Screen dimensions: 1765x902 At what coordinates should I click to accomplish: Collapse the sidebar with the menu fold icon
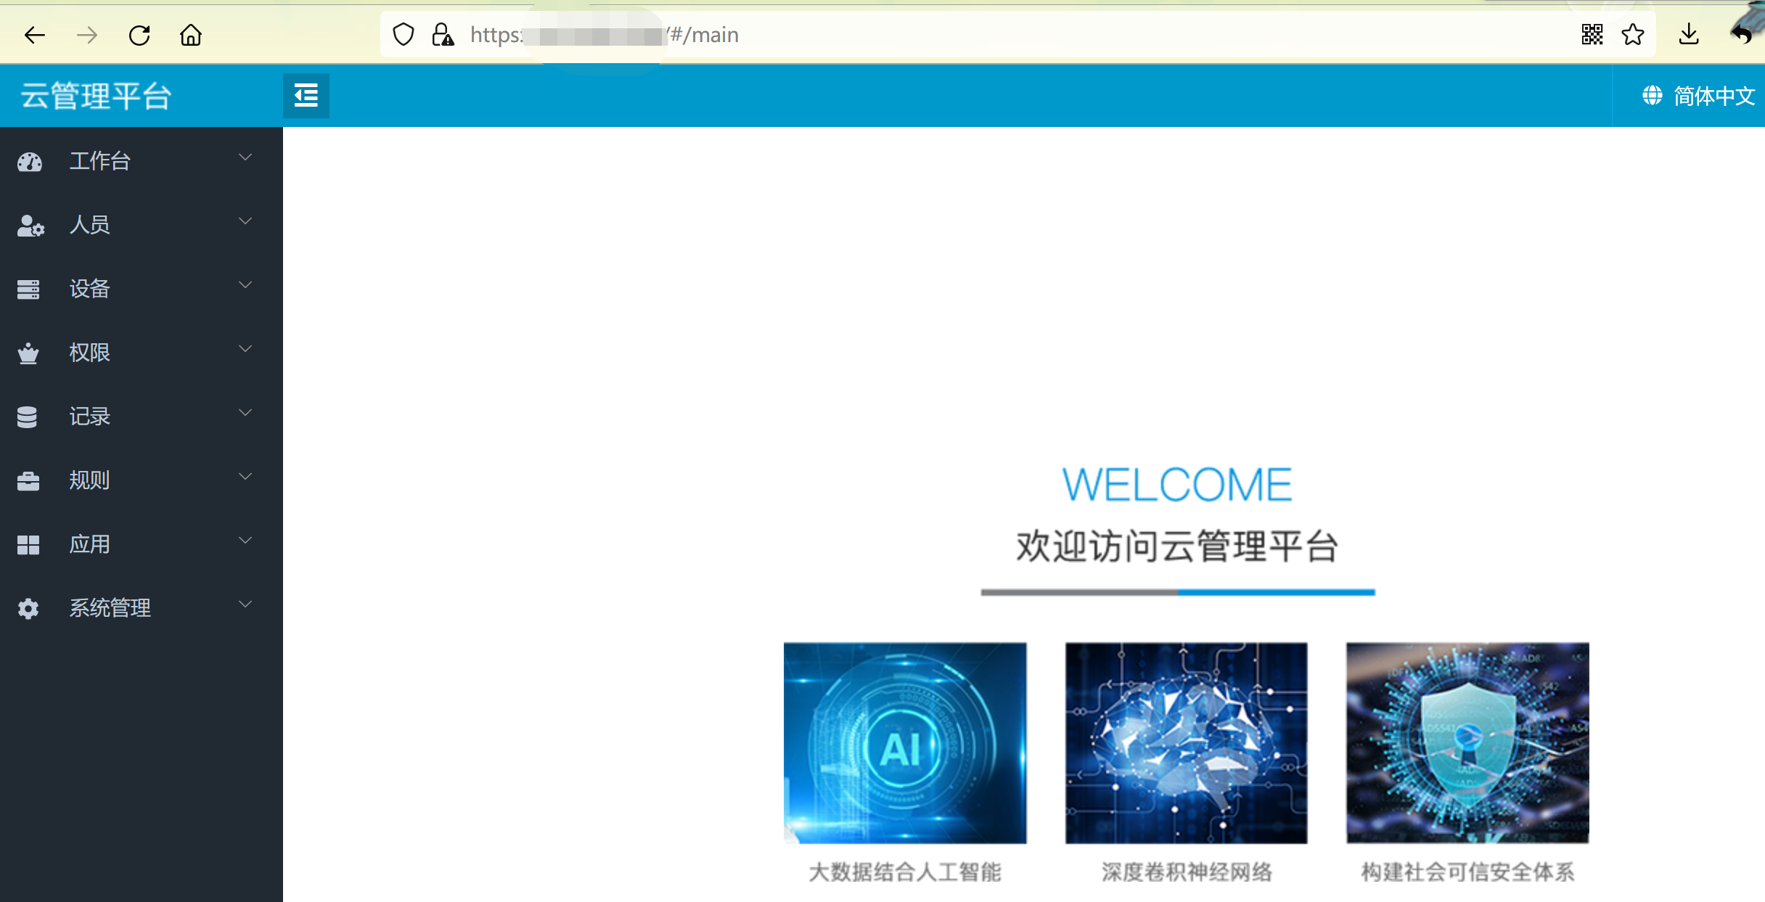(306, 95)
